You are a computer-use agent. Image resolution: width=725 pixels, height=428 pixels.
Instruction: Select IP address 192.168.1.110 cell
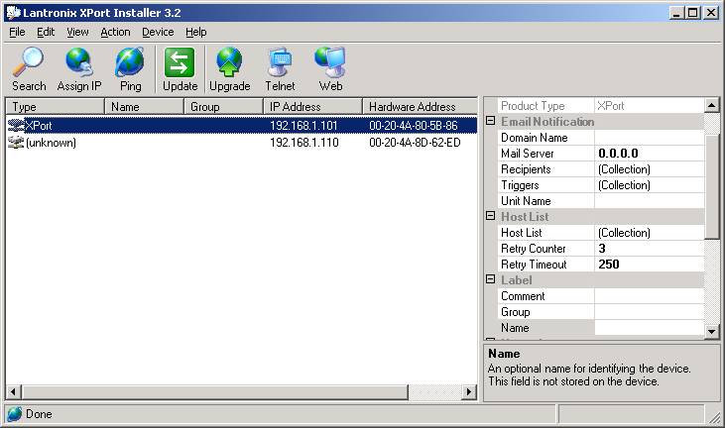[x=304, y=143]
